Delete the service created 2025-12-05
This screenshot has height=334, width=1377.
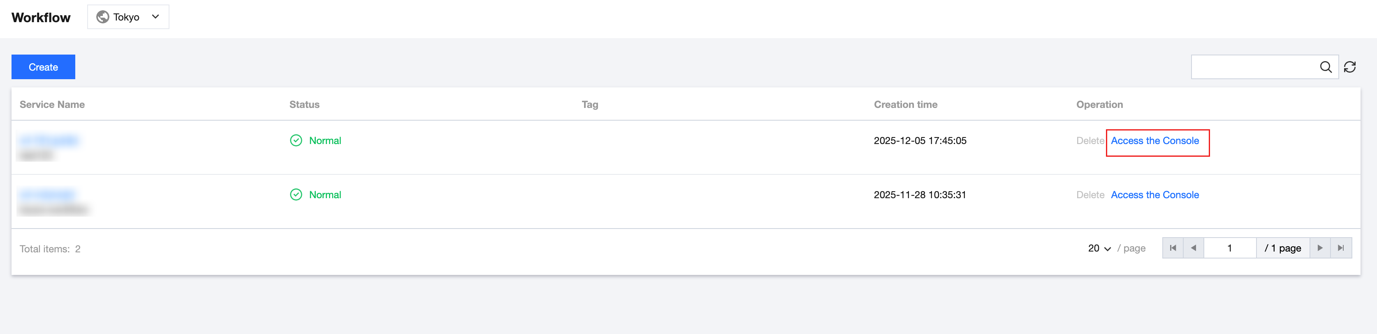pos(1090,141)
